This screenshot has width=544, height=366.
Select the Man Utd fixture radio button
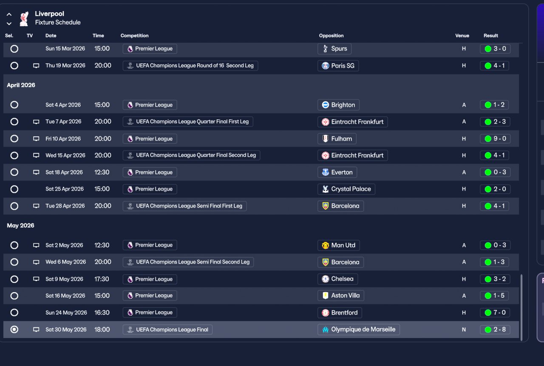[14, 245]
